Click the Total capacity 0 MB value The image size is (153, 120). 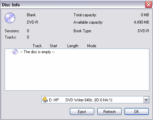pyautogui.click(x=145, y=15)
